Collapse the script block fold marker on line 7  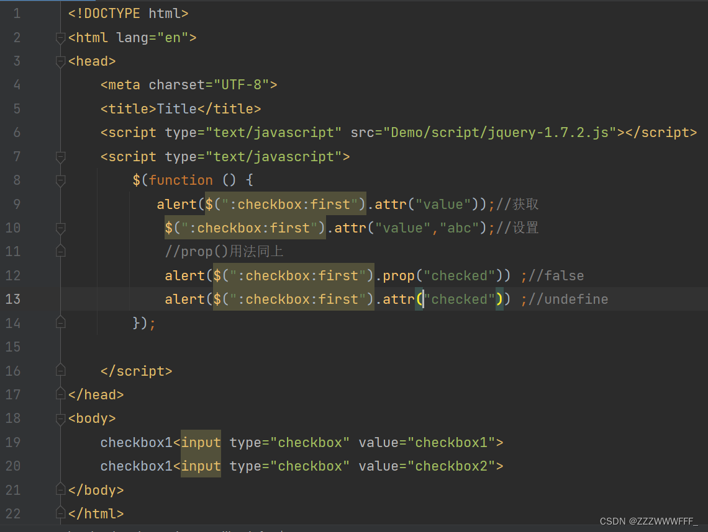coord(60,156)
